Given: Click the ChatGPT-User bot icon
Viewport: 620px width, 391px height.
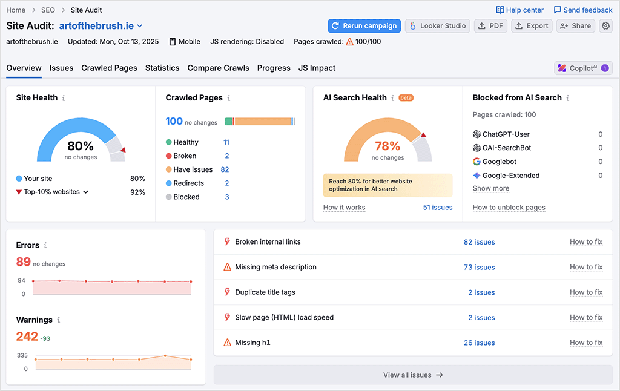Looking at the screenshot, I should [477, 134].
